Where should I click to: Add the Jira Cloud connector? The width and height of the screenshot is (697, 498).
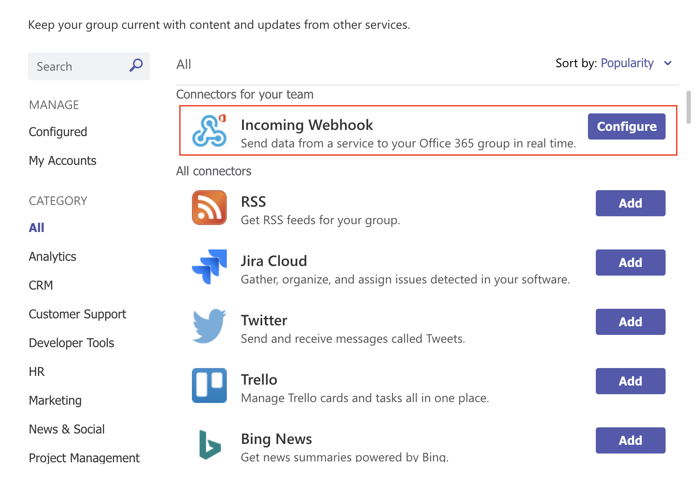click(x=631, y=263)
